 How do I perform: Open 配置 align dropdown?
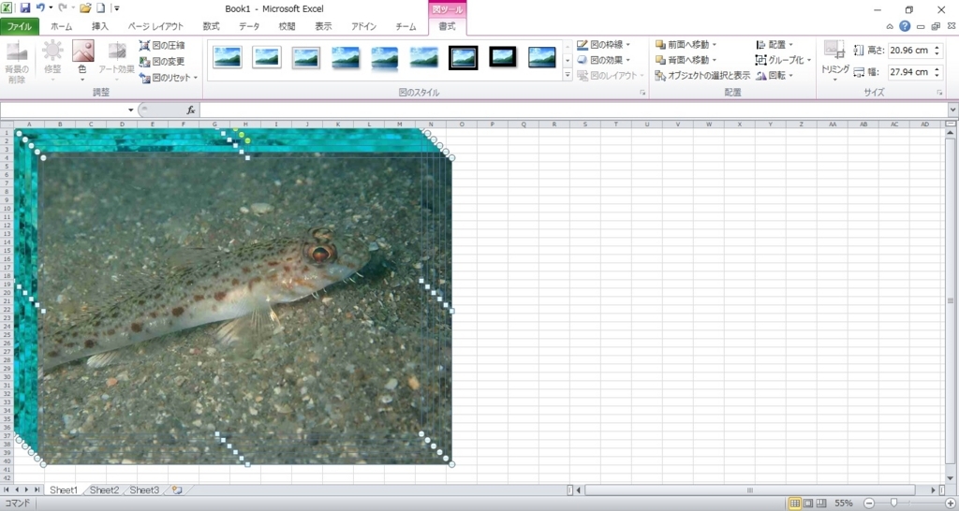click(775, 45)
